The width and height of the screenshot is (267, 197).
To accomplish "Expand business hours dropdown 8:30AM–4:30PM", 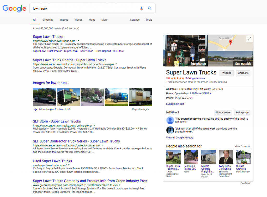I will (x=200, y=93).
